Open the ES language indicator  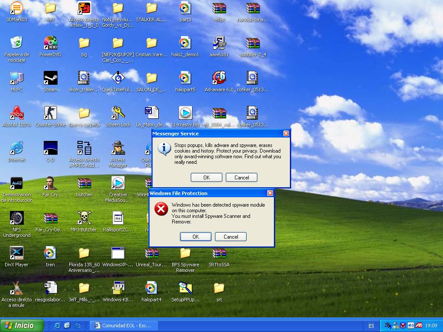click(371, 326)
